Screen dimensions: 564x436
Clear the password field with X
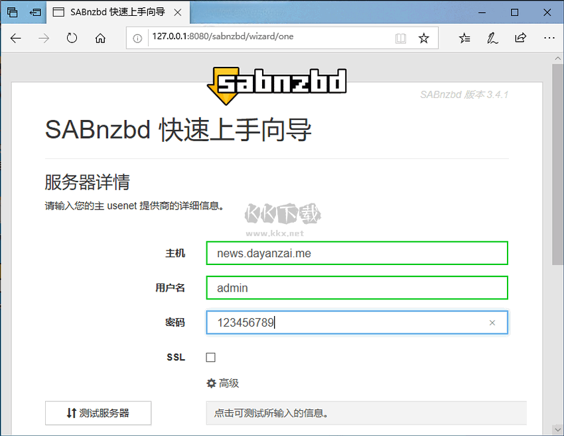point(492,323)
